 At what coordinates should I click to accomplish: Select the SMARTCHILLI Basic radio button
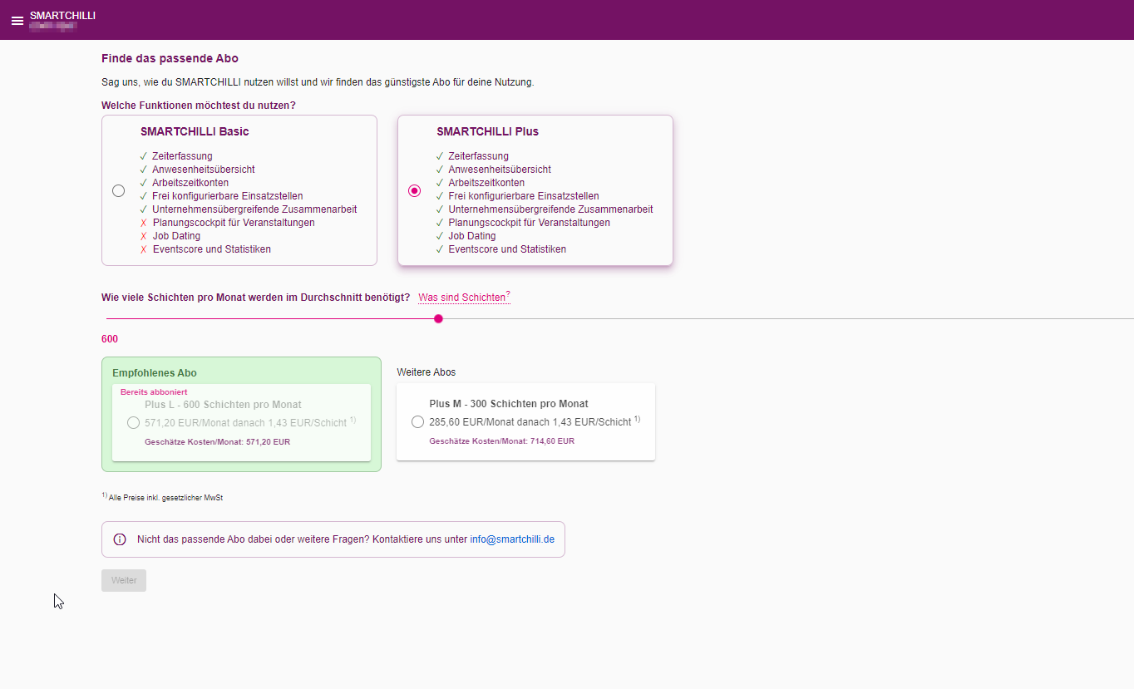coord(118,191)
